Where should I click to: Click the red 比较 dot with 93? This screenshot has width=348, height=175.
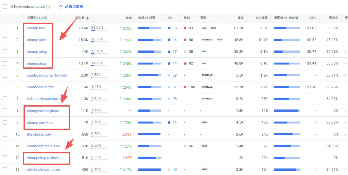pos(185,28)
